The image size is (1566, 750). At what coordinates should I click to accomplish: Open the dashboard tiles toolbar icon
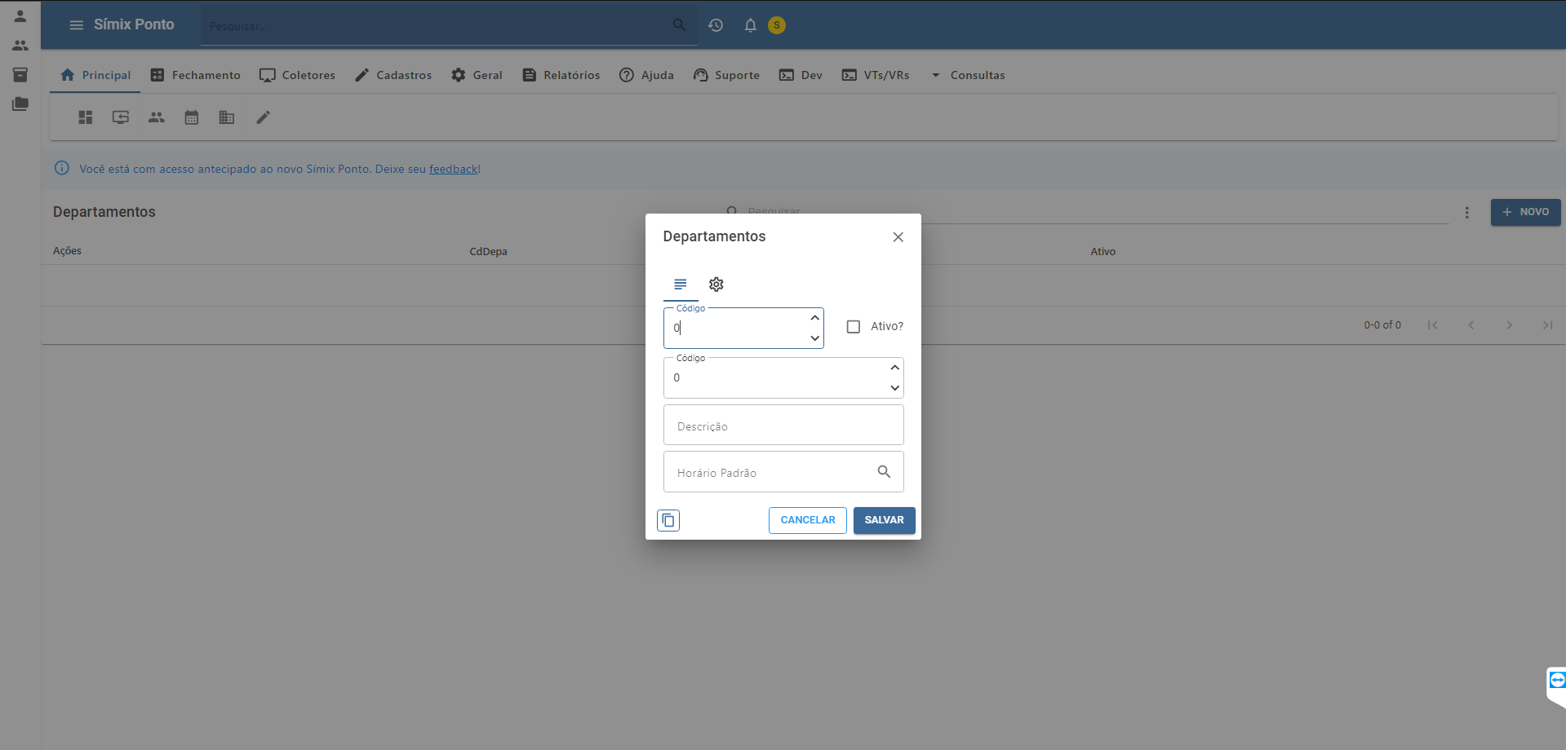click(86, 117)
